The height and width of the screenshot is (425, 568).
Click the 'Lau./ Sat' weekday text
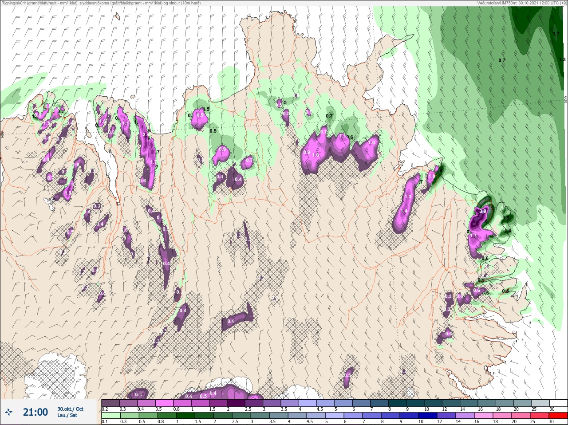67,416
